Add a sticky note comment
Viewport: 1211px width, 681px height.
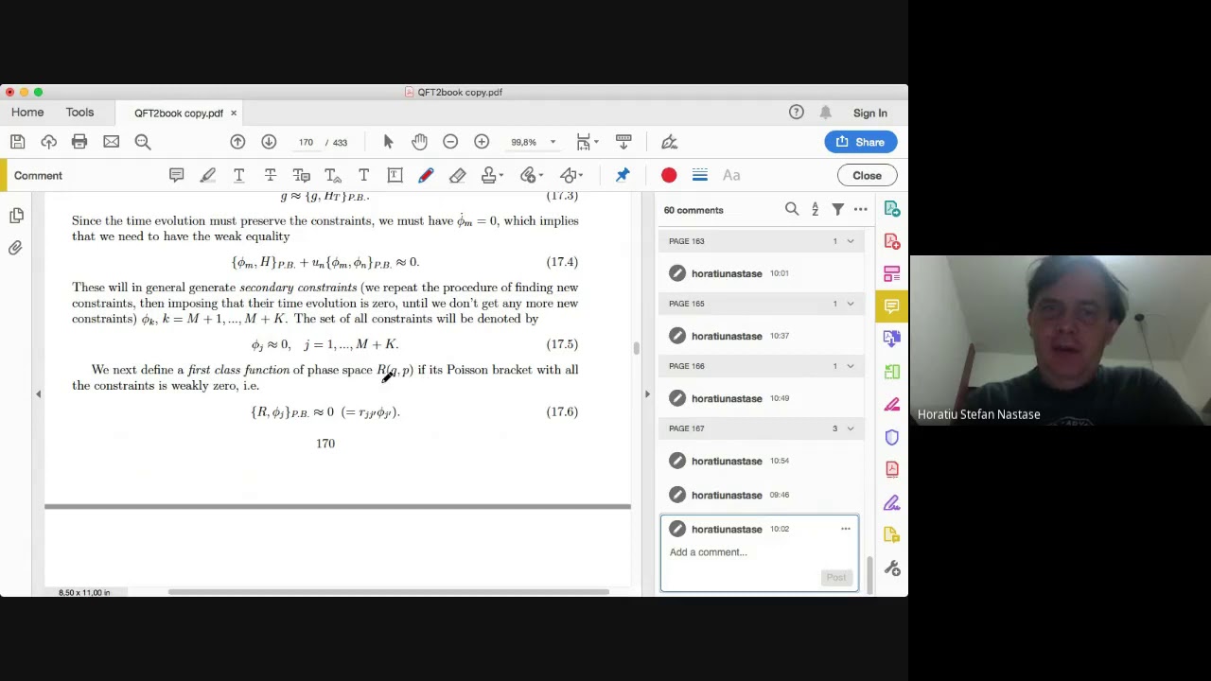pos(176,175)
